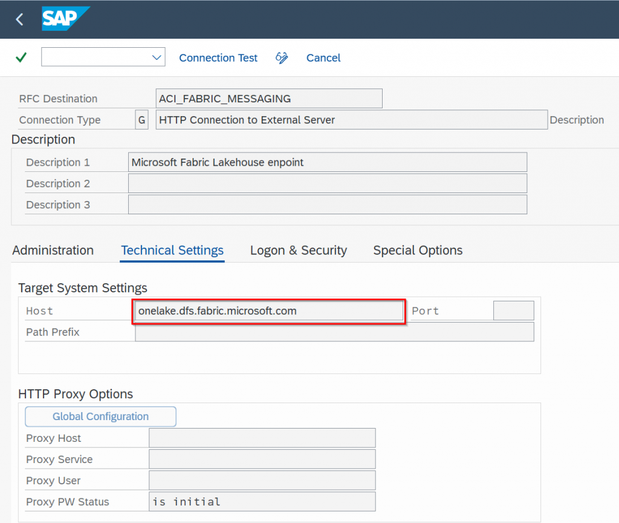This screenshot has height=523, width=619.
Task: Click the Global Configuration button
Action: click(x=100, y=416)
